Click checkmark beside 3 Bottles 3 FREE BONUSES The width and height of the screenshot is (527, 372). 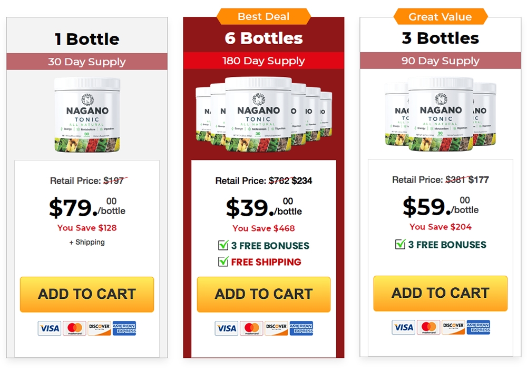tap(401, 244)
